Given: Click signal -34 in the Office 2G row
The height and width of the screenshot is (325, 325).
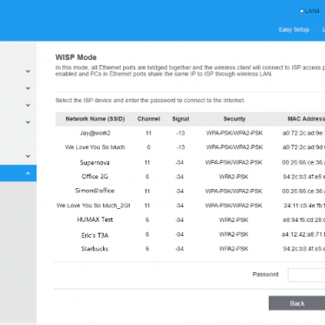Looking at the screenshot, I should pyautogui.click(x=179, y=177).
